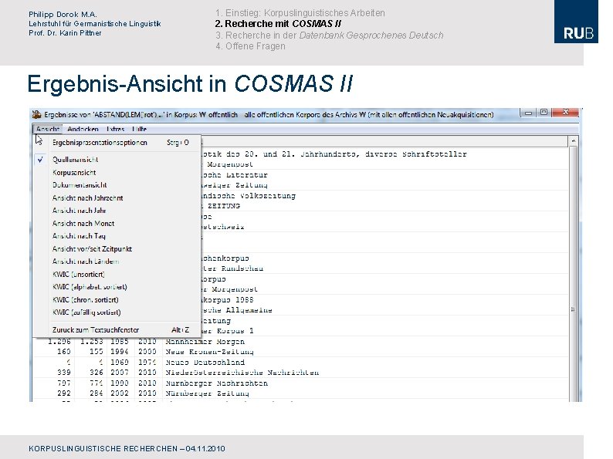Select the Nürnberger Nachrichten row
This screenshot has width=613, height=459.
(300, 383)
